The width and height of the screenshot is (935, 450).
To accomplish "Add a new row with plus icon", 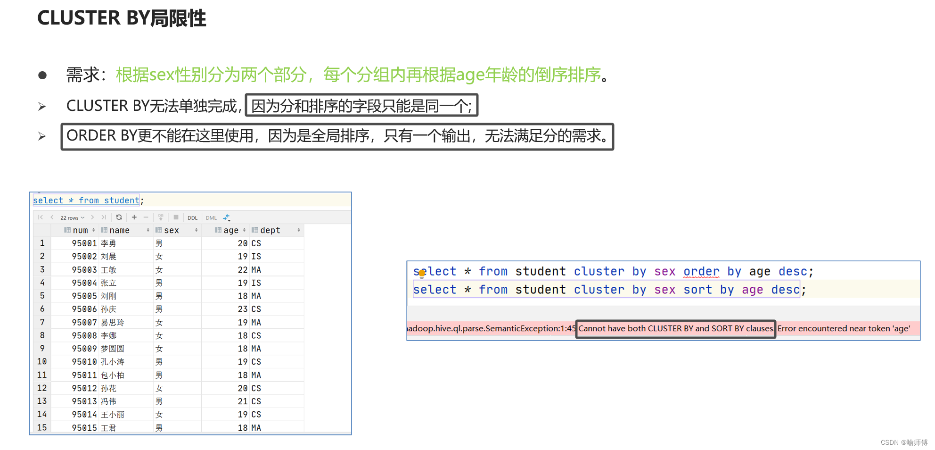I will [x=134, y=217].
